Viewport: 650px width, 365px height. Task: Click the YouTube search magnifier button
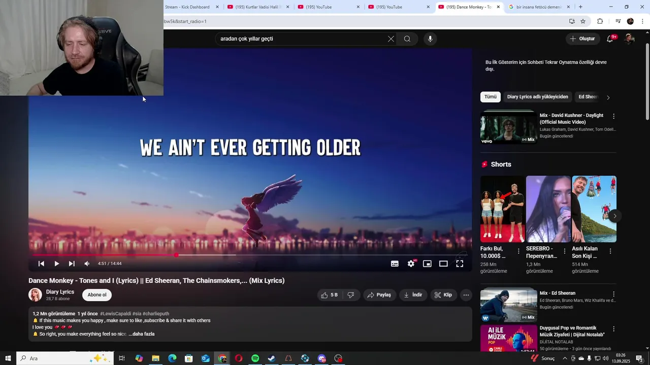coord(407,39)
